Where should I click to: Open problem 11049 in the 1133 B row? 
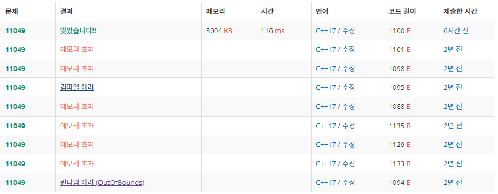[15, 164]
